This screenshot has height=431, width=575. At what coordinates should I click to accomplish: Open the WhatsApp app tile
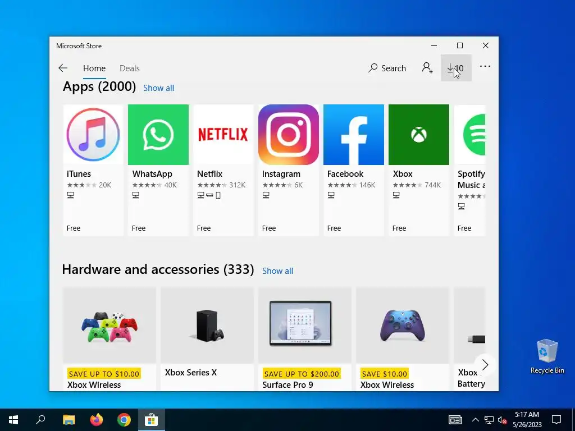tap(158, 169)
